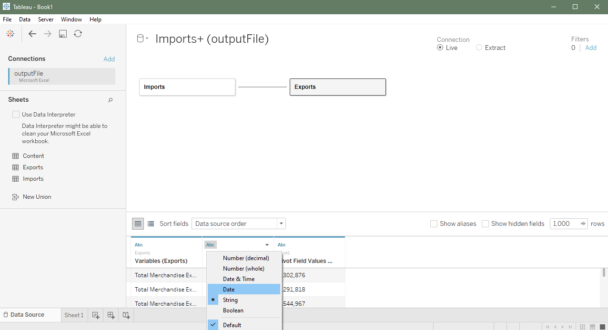The height and width of the screenshot is (330, 608).
Task: Switch to the metadata list view icon
Action: (x=151, y=223)
